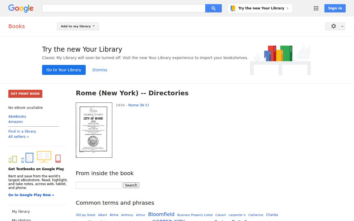Image resolution: width=354 pixels, height=221 pixels.
Task: Select the term Business Properly Listed
Action: coord(195,215)
